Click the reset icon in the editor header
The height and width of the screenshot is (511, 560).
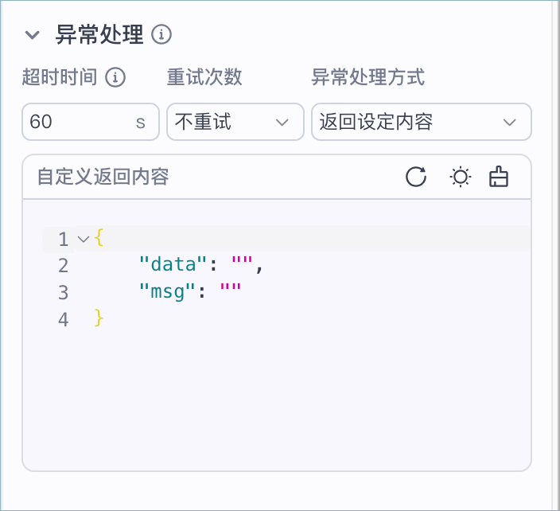416,177
